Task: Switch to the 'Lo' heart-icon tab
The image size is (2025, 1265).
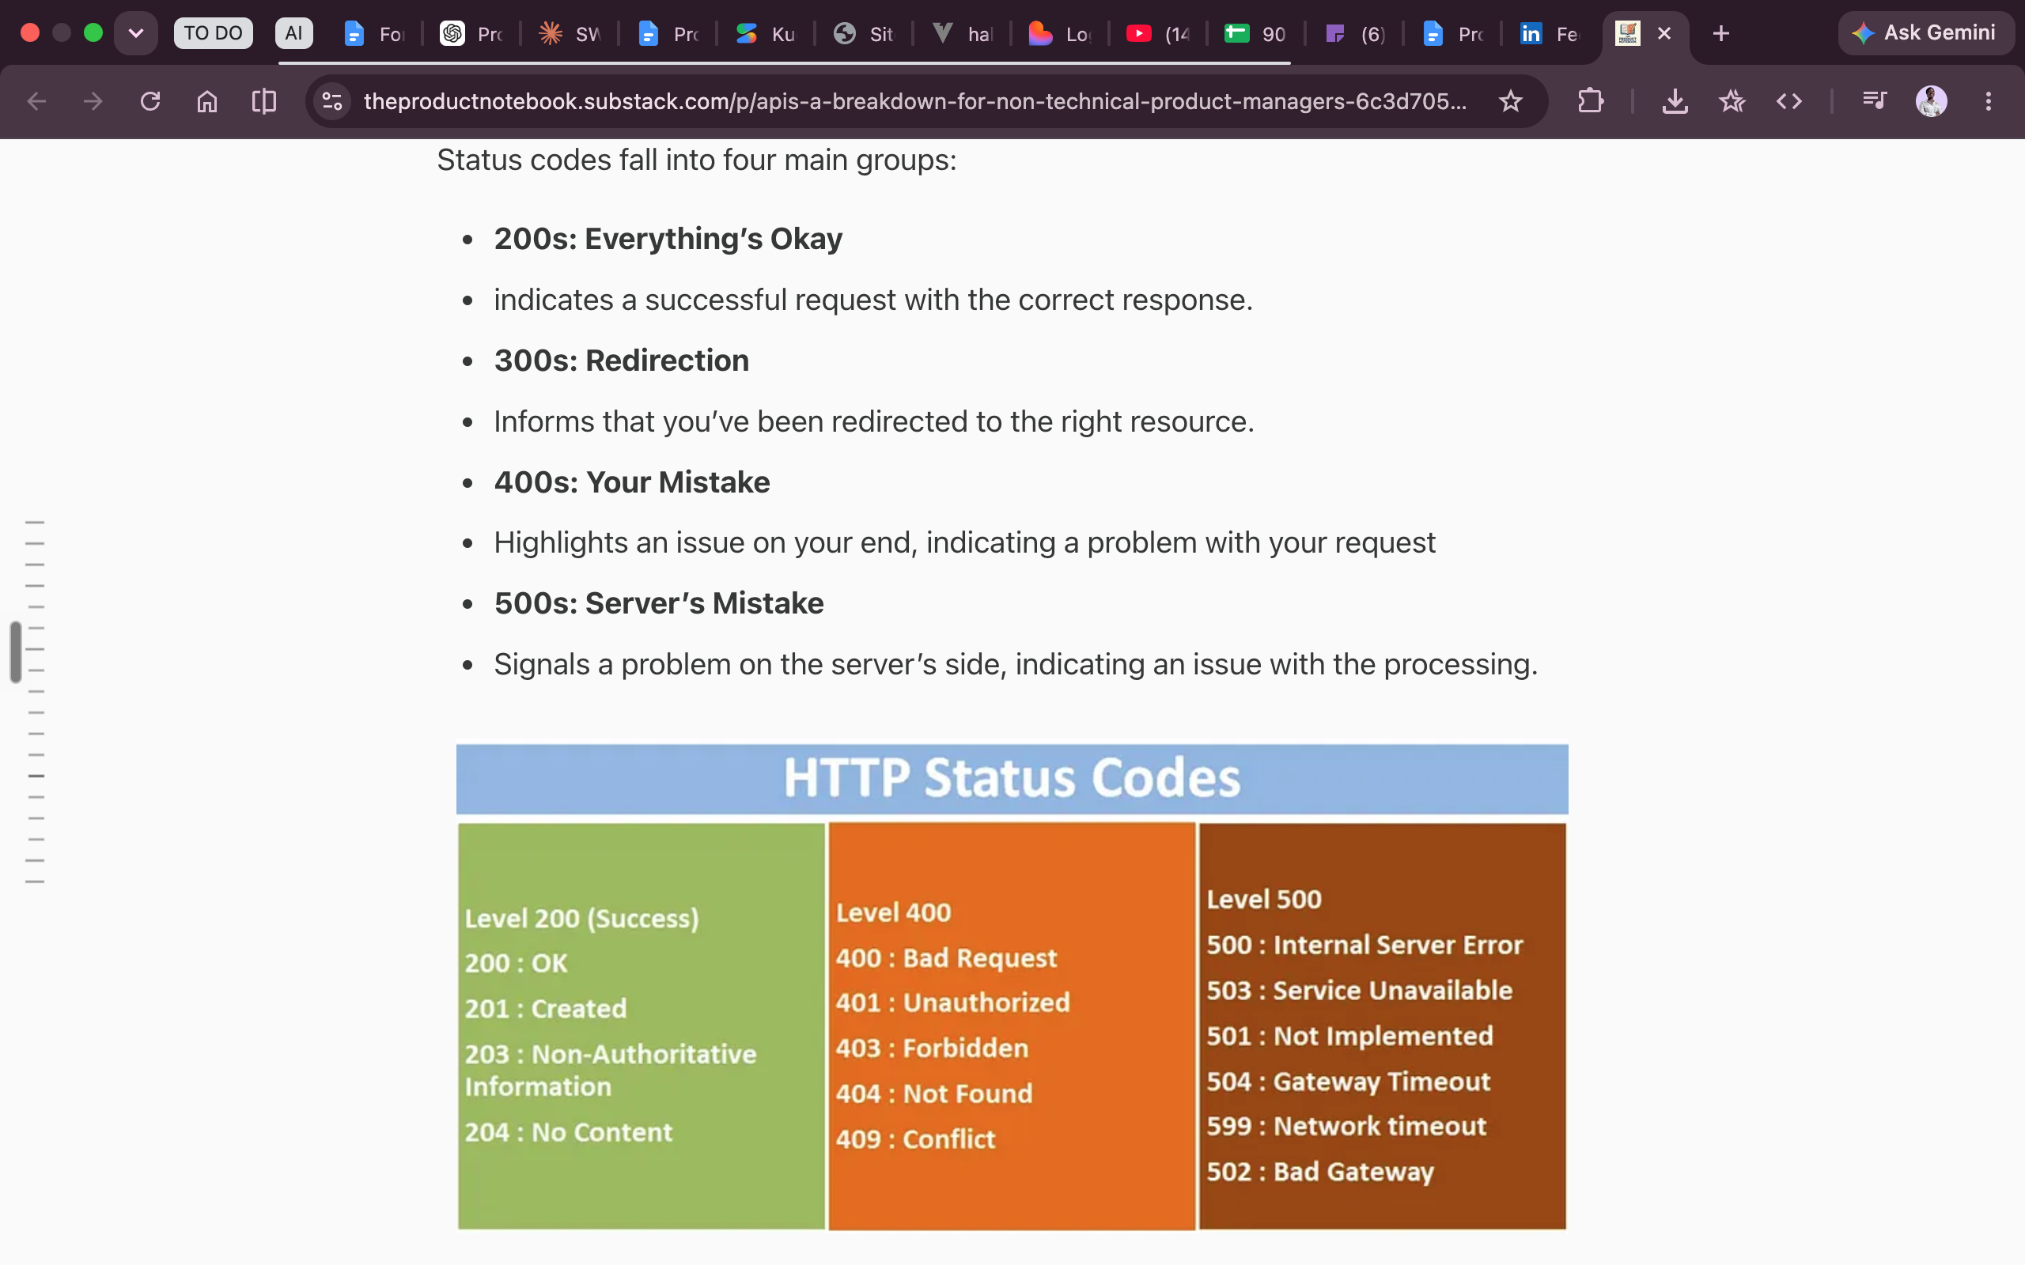Action: (1060, 33)
